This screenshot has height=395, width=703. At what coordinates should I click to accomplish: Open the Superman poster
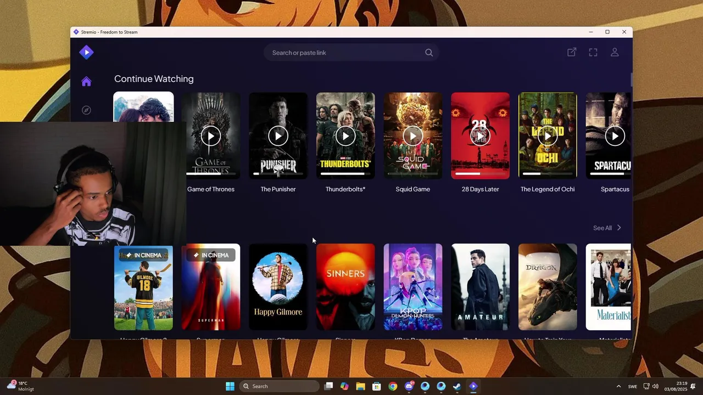tap(211, 287)
